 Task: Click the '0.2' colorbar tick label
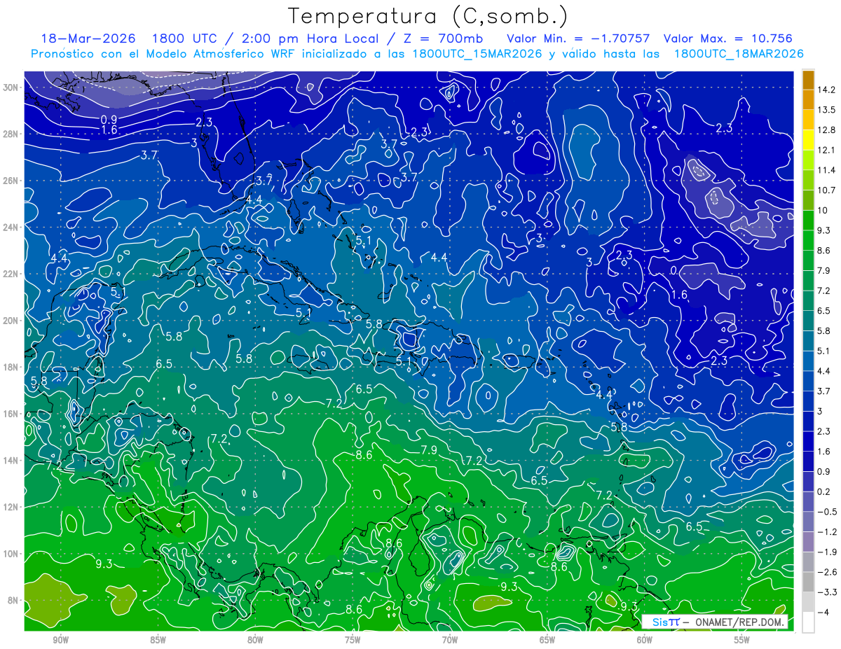click(824, 491)
